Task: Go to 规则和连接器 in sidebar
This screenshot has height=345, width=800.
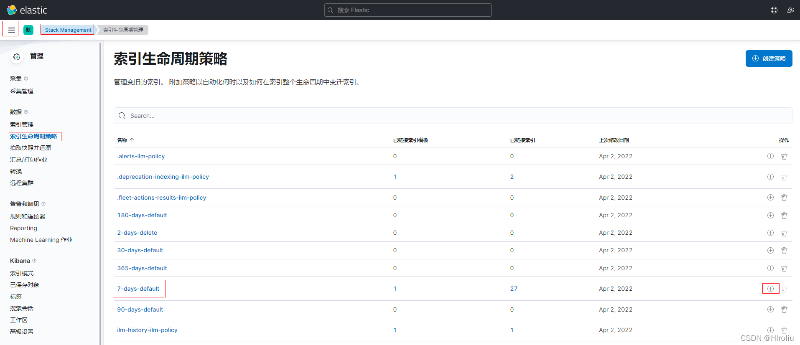Action: point(28,216)
